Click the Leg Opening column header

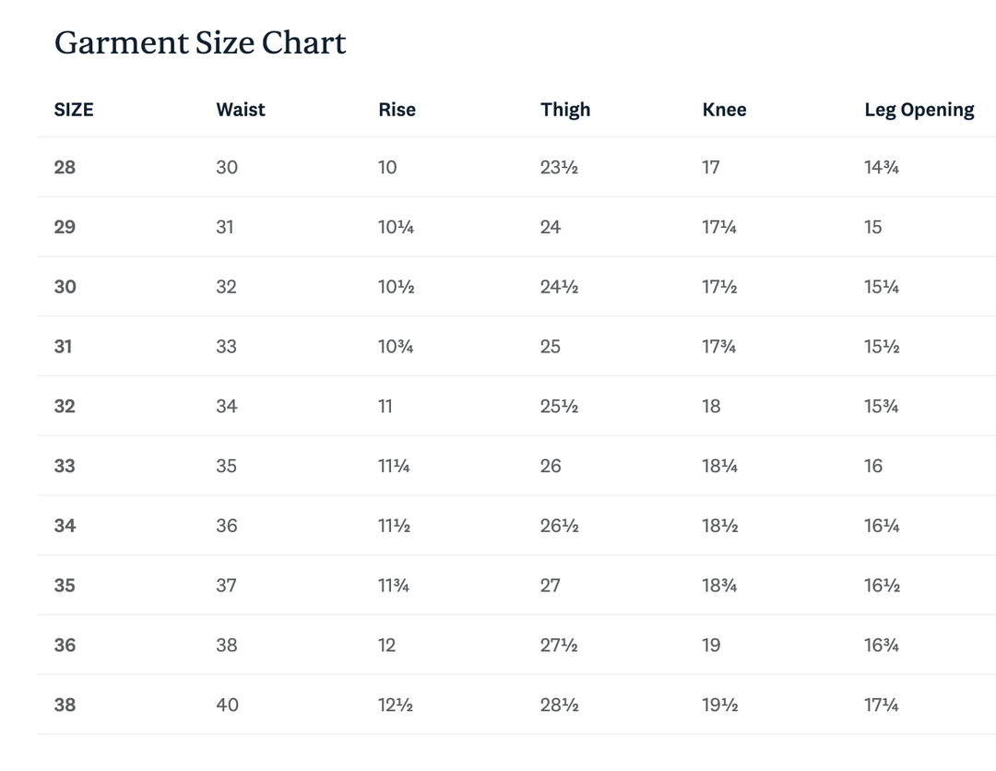point(919,110)
